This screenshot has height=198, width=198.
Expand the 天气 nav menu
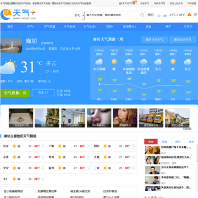[x=31, y=27]
